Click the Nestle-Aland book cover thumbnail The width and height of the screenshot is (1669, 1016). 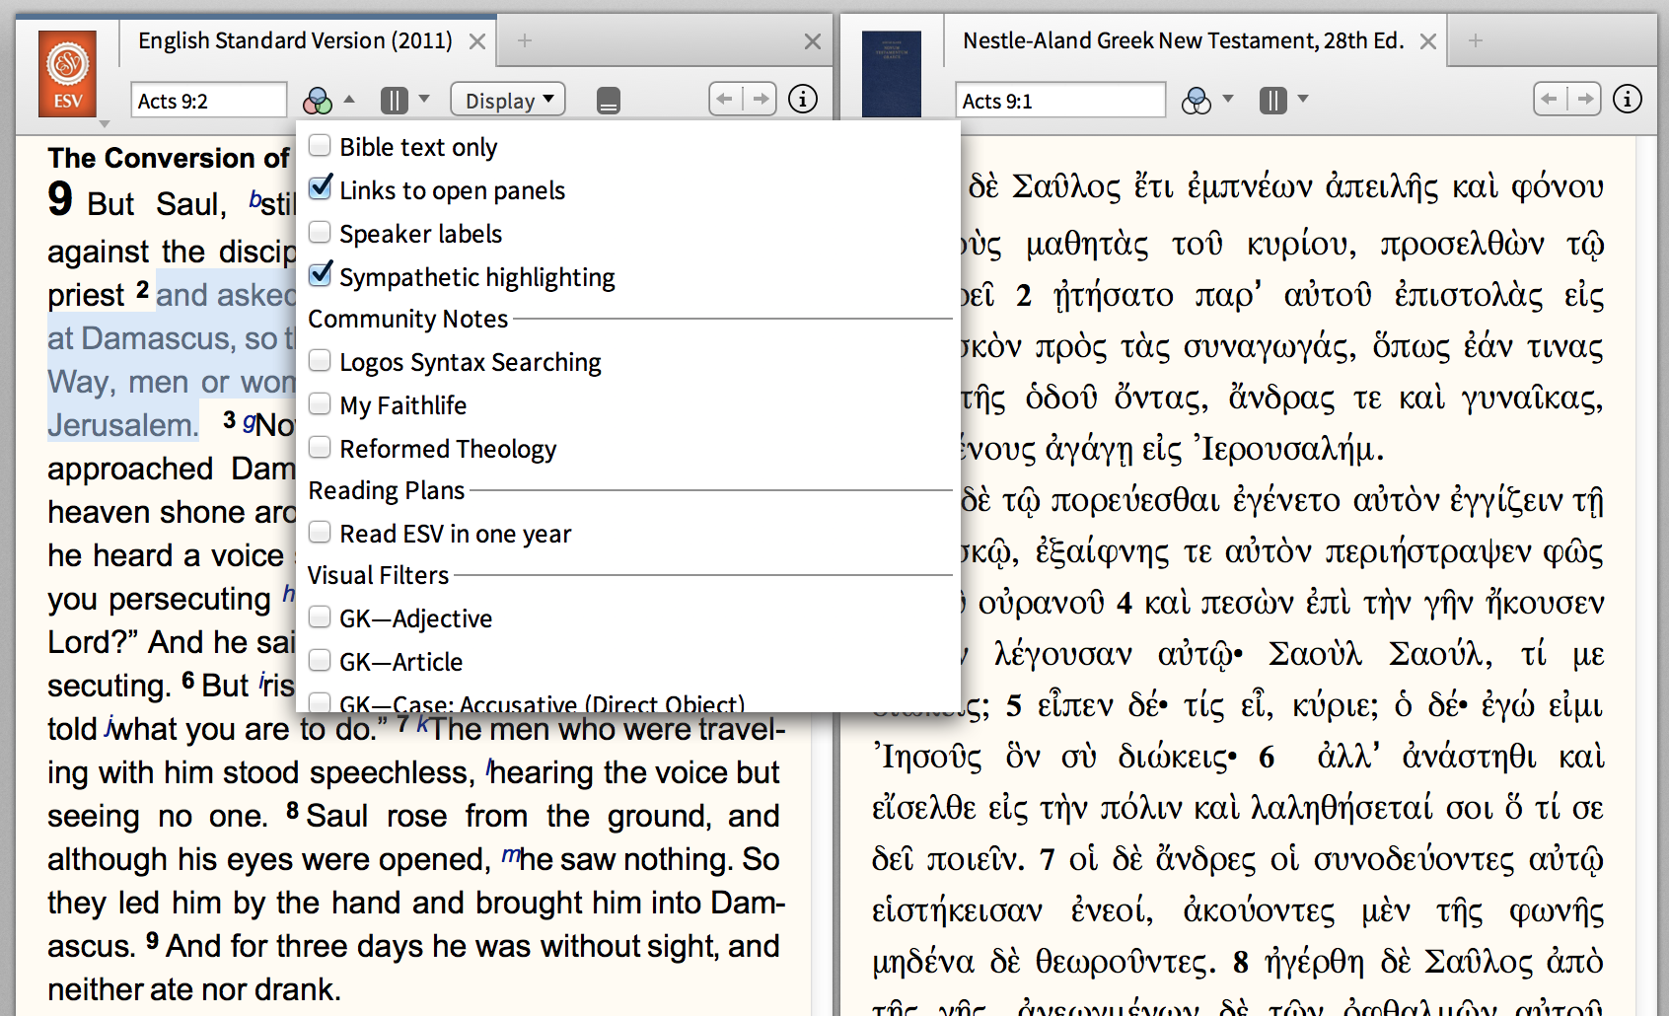tap(891, 74)
